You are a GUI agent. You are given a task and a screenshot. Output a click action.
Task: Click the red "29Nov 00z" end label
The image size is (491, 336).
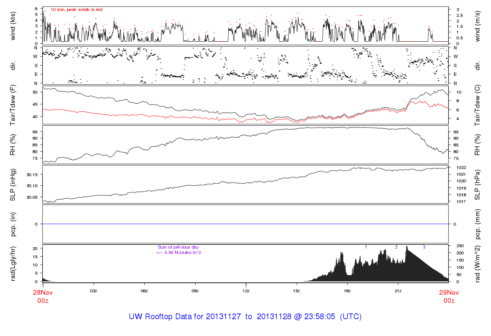tap(448, 296)
